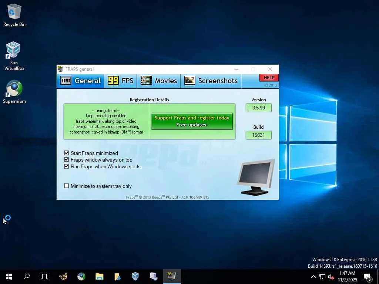Open the Screenshots tab
Image resolution: width=379 pixels, height=284 pixels.
[x=211, y=81]
